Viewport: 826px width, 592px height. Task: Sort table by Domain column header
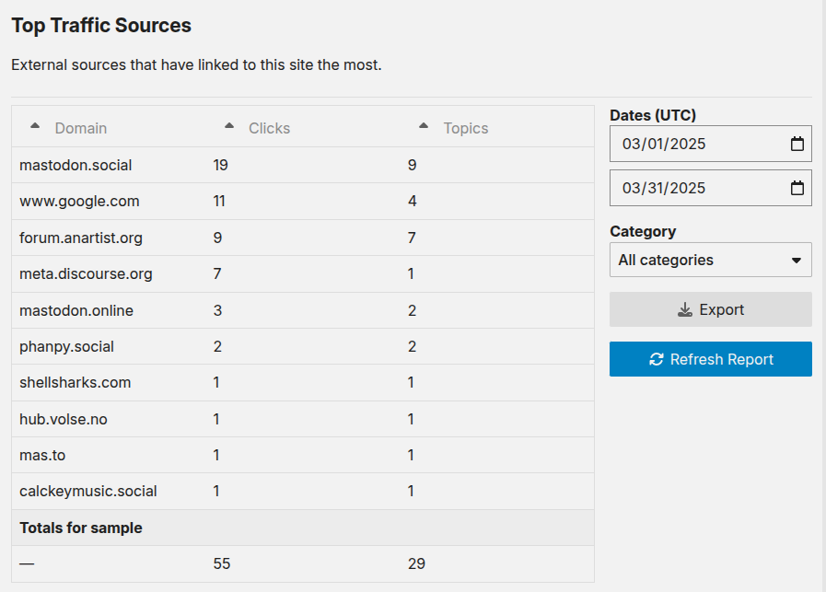pyautogui.click(x=81, y=128)
